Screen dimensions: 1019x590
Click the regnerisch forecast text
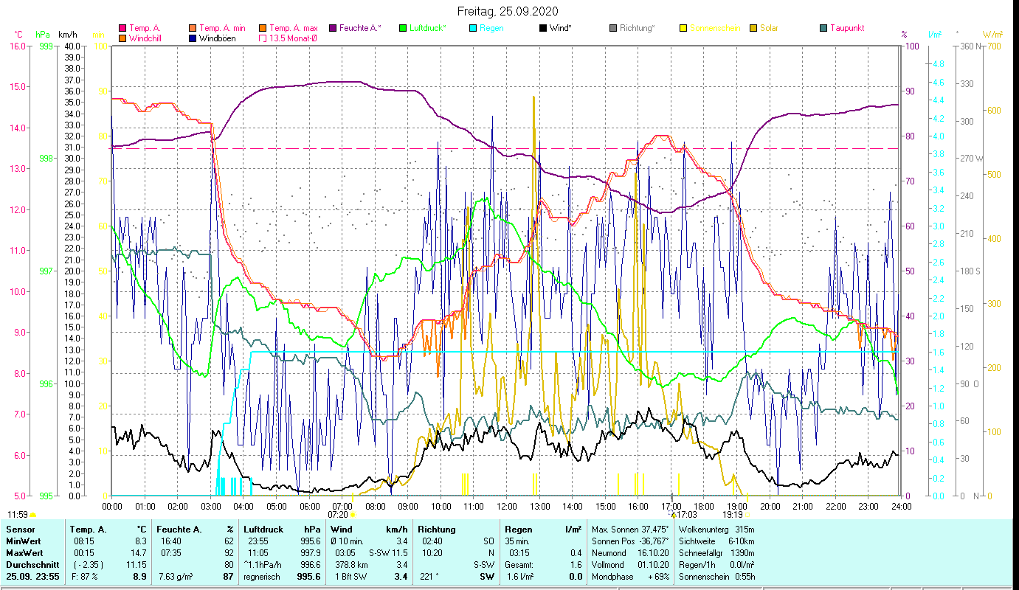(262, 577)
